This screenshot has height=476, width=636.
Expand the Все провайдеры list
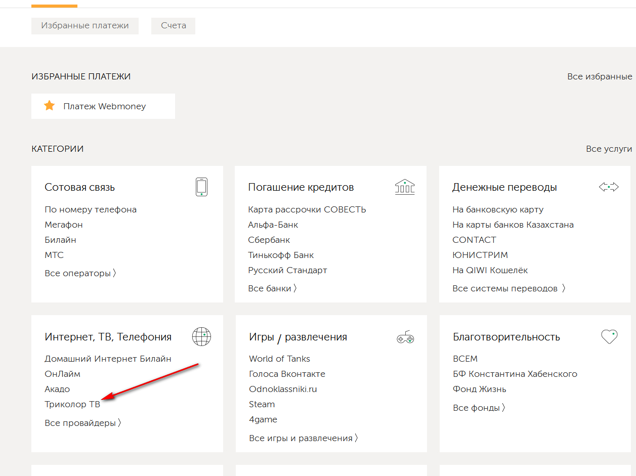coord(82,423)
